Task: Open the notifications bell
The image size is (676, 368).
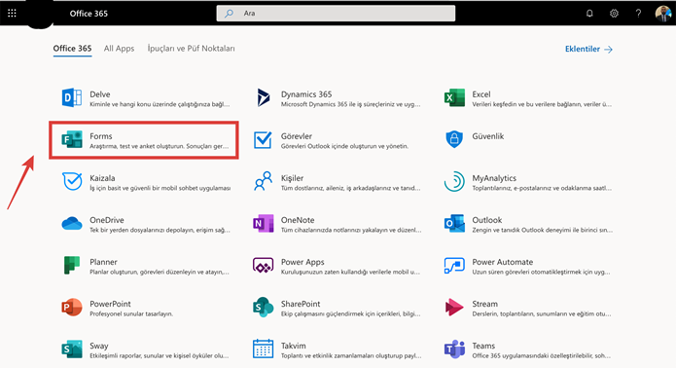Action: click(x=589, y=14)
